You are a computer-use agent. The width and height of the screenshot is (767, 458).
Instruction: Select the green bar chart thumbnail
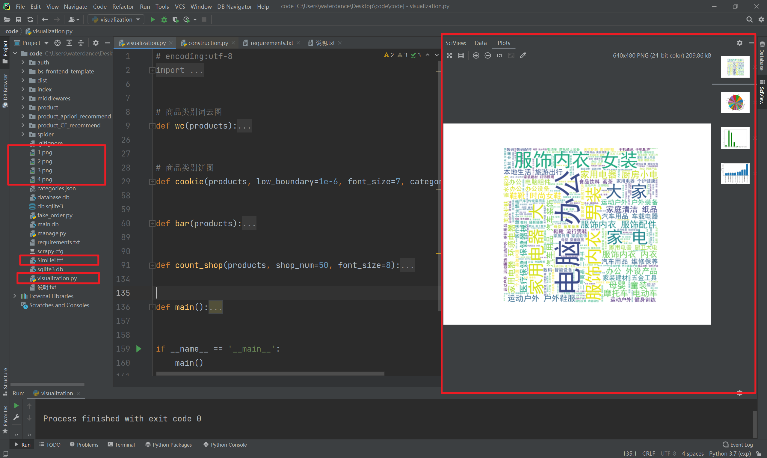[x=735, y=138]
